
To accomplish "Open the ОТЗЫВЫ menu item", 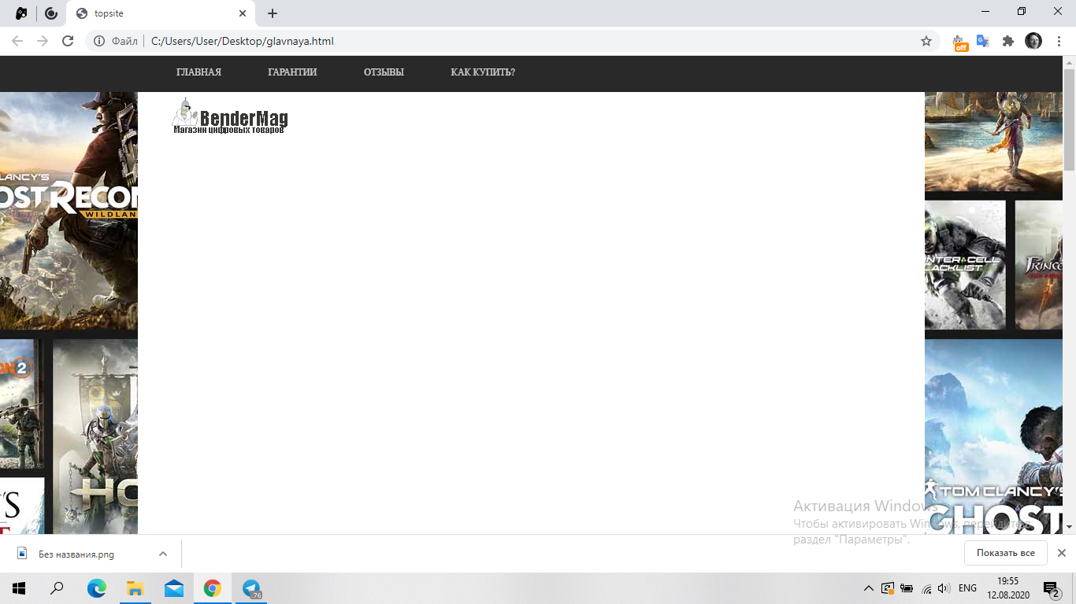I will 384,72.
